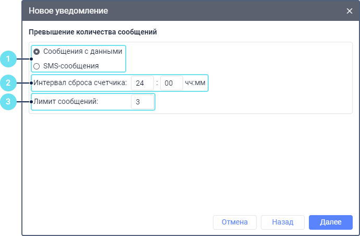The width and height of the screenshot is (360, 236).
Task: Click the numbered callout badge 2
Action: tap(8, 82)
